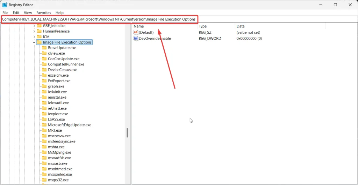Sort values by the Data column header
This screenshot has width=358, height=185.
coord(280,26)
